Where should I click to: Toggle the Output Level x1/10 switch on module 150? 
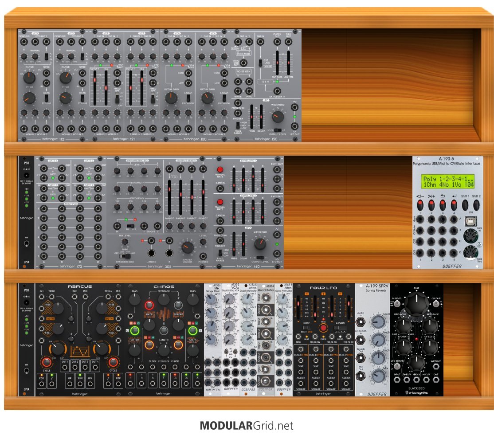pos(278,130)
